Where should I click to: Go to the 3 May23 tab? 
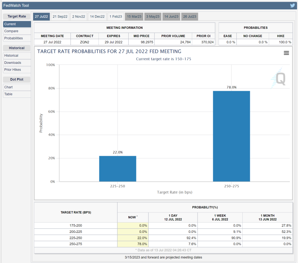pyautogui.click(x=153, y=17)
